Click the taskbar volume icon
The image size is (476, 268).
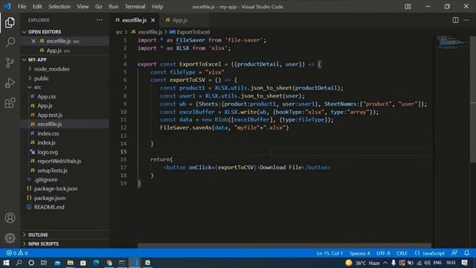click(x=427, y=263)
